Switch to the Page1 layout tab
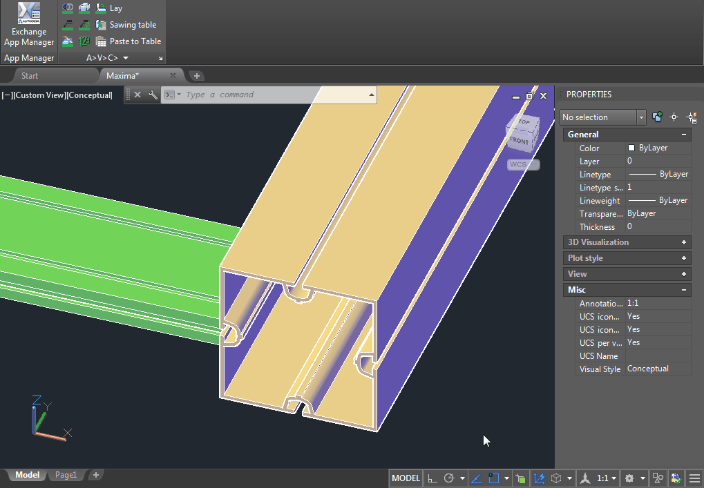Screen dimensions: 704x488 66,475
